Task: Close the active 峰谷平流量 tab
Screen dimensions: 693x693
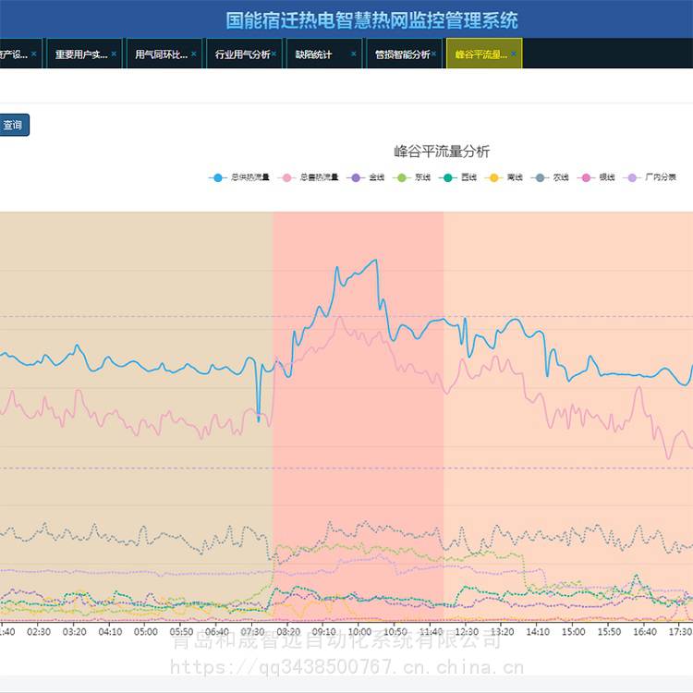Action: [513, 54]
